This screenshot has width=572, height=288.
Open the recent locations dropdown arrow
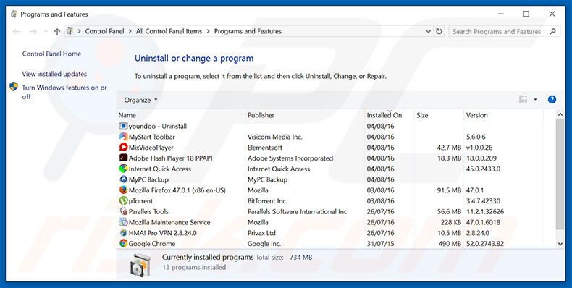pyautogui.click(x=46, y=32)
